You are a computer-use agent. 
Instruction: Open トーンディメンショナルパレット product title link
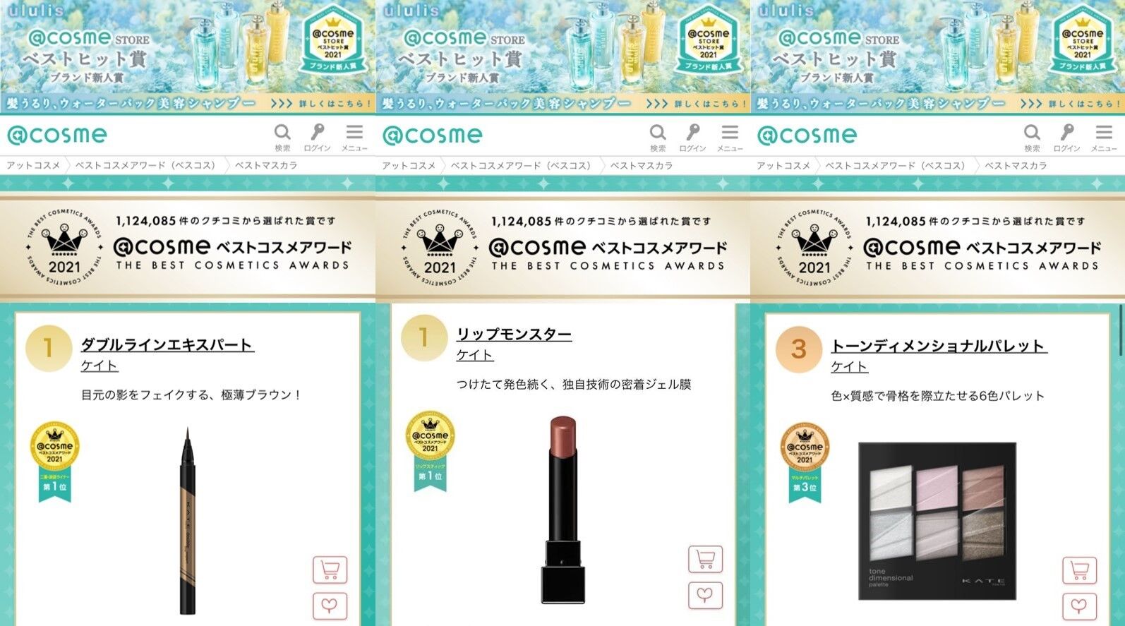[939, 346]
